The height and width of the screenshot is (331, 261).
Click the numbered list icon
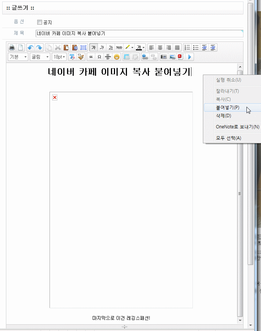188,47
